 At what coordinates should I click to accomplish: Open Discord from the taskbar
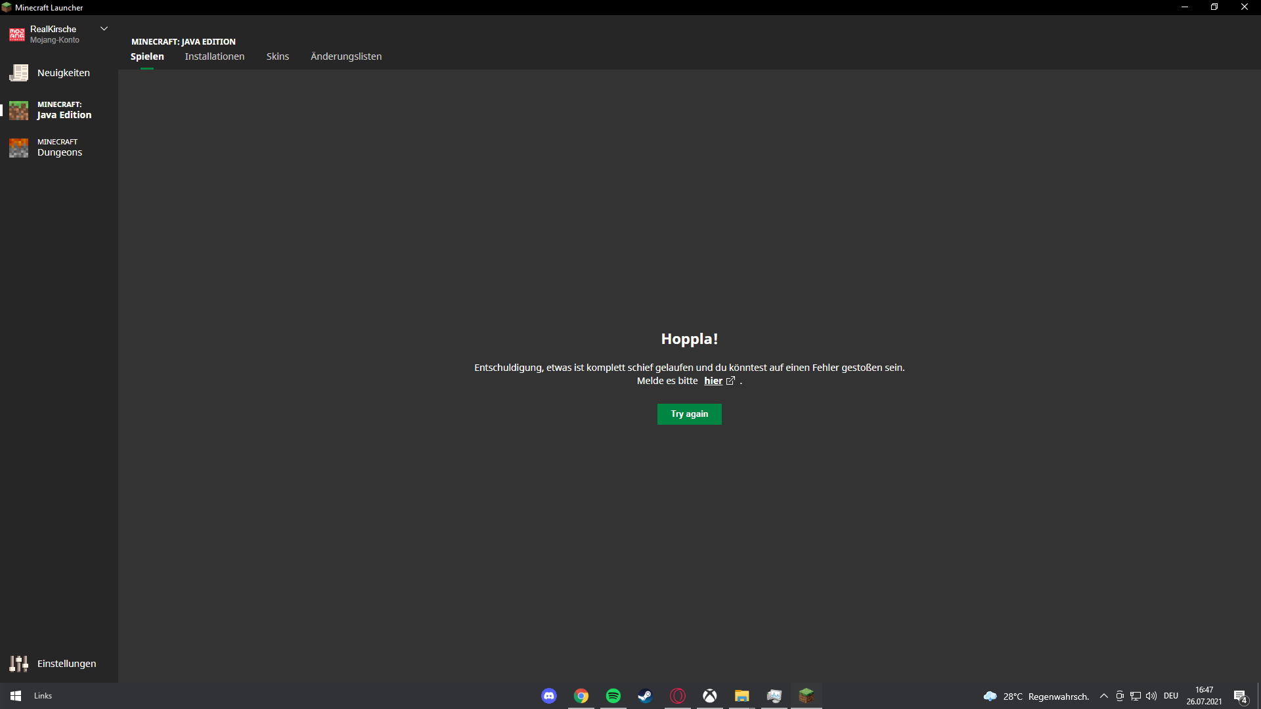click(549, 696)
